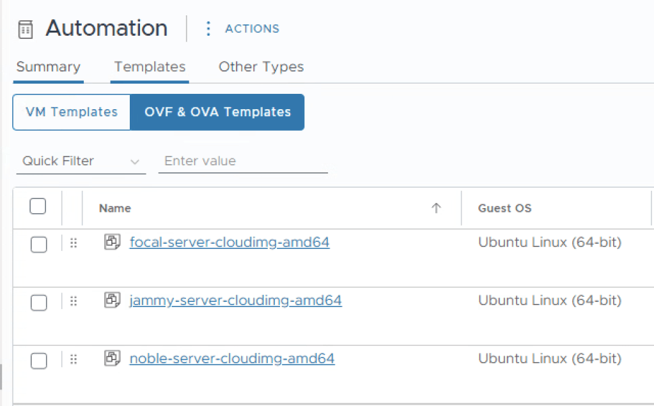Click drag handle on the noble-server row
Screen dimensions: 654x406
coord(73,359)
